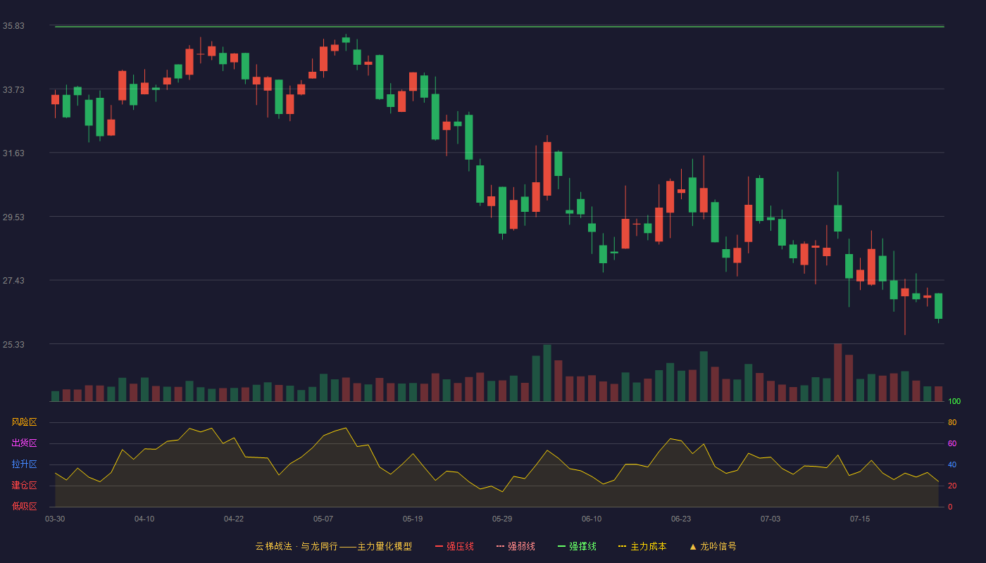Click the pink dashed 强弱线 legend marker
Image resolution: width=986 pixels, height=563 pixels.
[x=500, y=546]
